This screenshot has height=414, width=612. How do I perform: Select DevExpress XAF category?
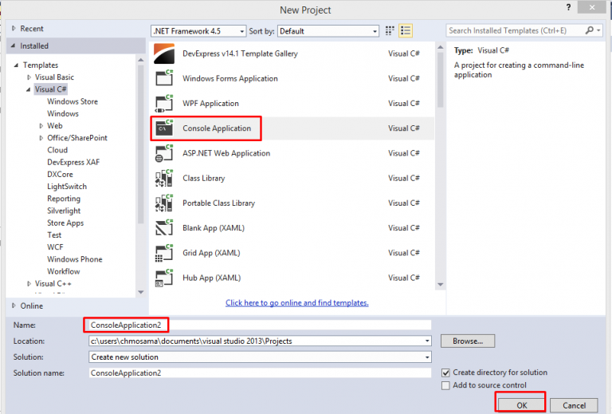(x=73, y=162)
